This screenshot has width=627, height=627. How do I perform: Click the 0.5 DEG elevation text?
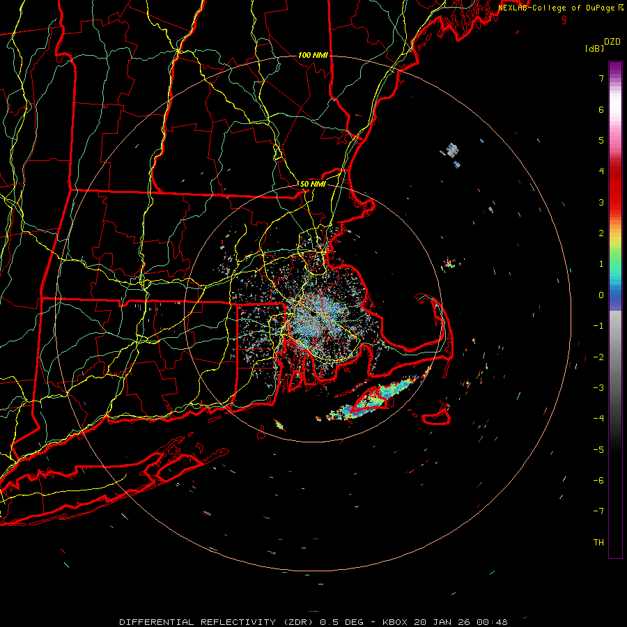(x=341, y=622)
